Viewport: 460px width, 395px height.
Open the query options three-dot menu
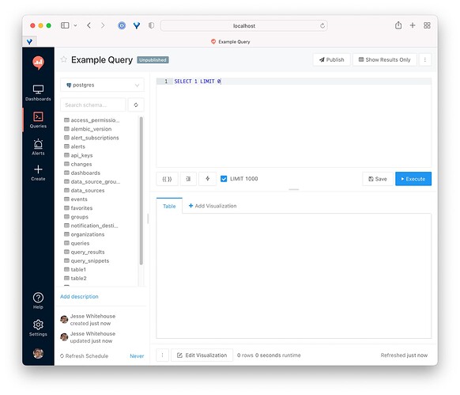[x=424, y=59]
